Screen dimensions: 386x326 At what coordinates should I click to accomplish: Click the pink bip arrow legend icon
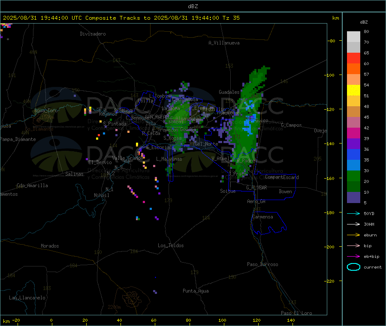(353, 245)
